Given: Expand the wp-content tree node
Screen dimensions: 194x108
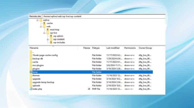Looking at the screenshot, I should [x=48, y=39].
